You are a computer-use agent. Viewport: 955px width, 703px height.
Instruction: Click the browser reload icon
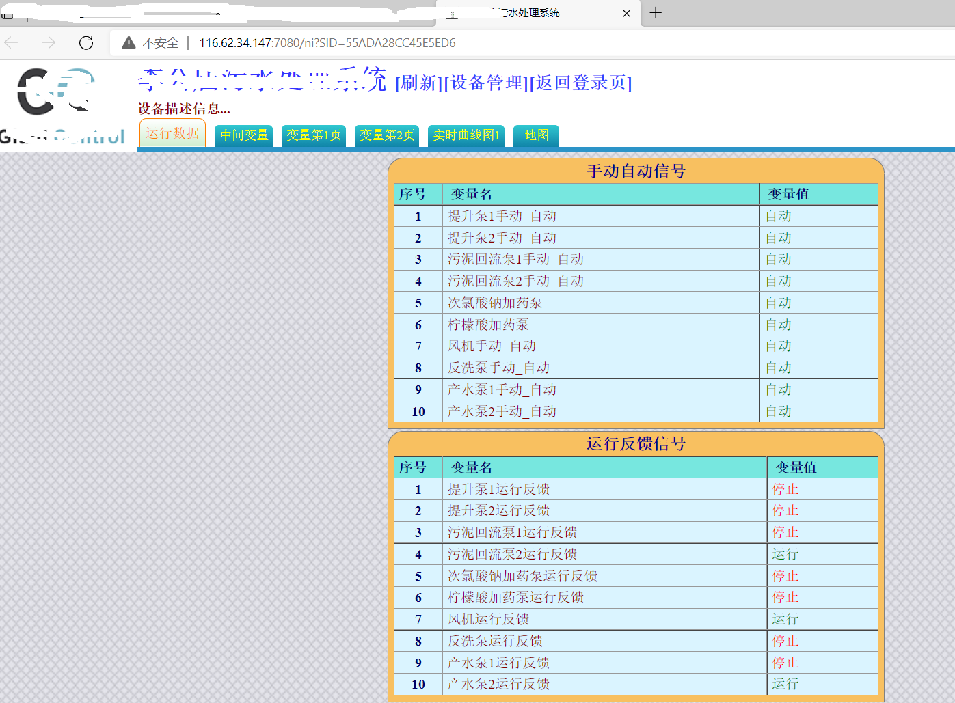click(x=86, y=43)
